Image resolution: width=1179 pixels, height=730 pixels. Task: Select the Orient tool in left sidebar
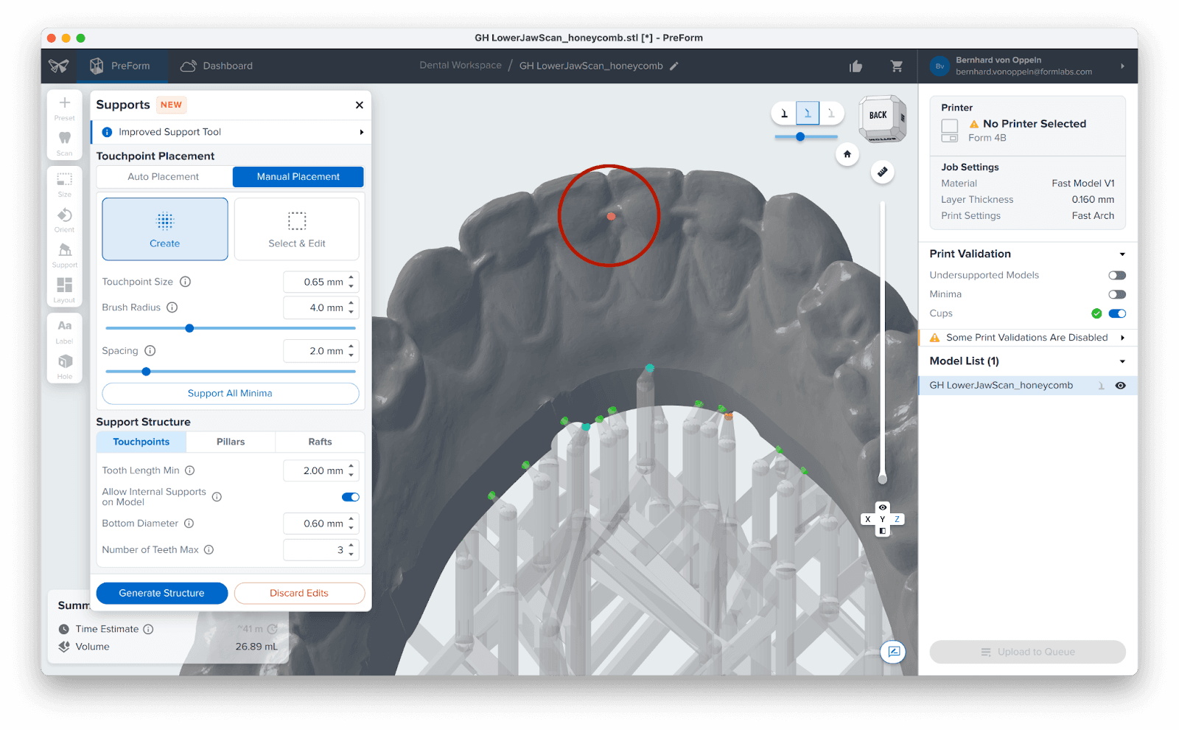click(65, 216)
